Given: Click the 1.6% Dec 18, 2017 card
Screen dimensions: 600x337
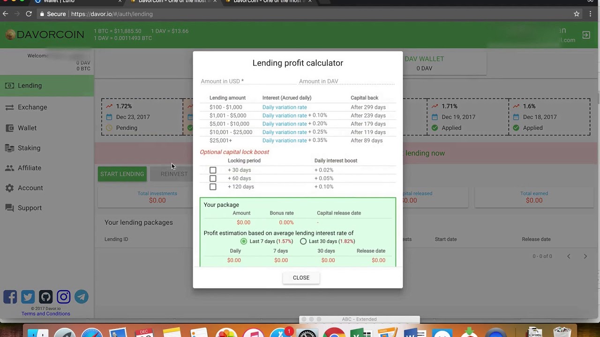Looking at the screenshot, I should tap(549, 117).
